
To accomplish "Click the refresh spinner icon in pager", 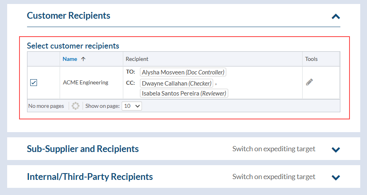I will click(x=76, y=106).
